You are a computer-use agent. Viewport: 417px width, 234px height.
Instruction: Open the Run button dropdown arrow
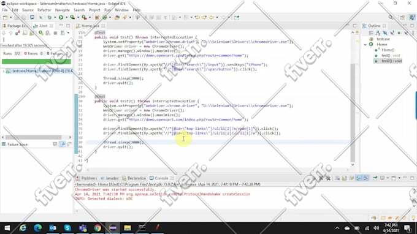[66, 18]
